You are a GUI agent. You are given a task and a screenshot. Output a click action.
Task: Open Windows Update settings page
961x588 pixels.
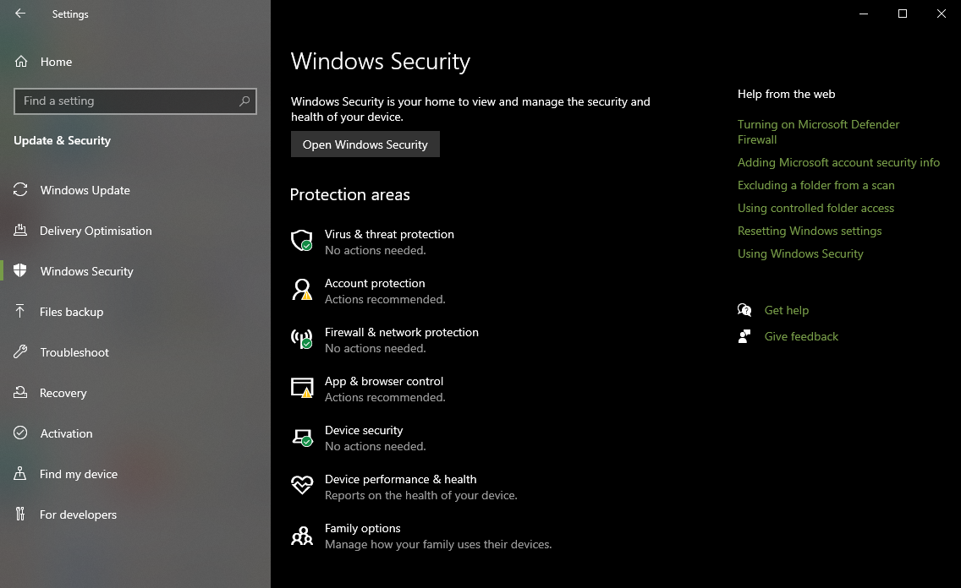tap(85, 190)
